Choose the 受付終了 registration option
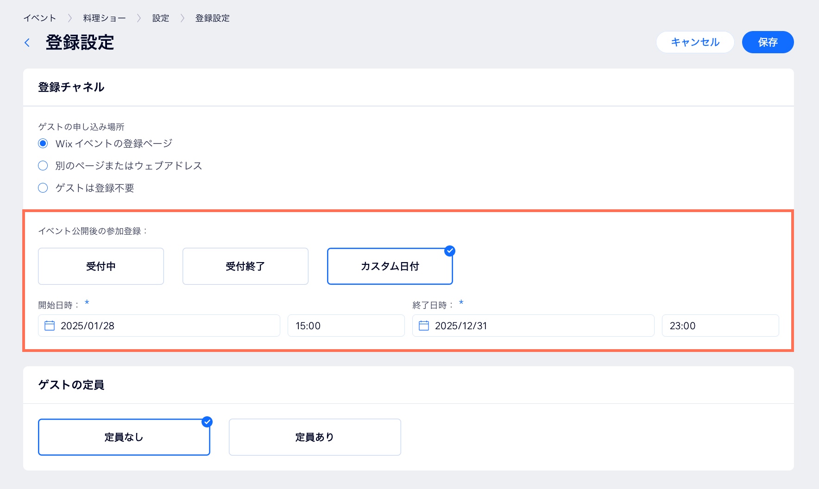This screenshot has width=819, height=489. coord(246,266)
